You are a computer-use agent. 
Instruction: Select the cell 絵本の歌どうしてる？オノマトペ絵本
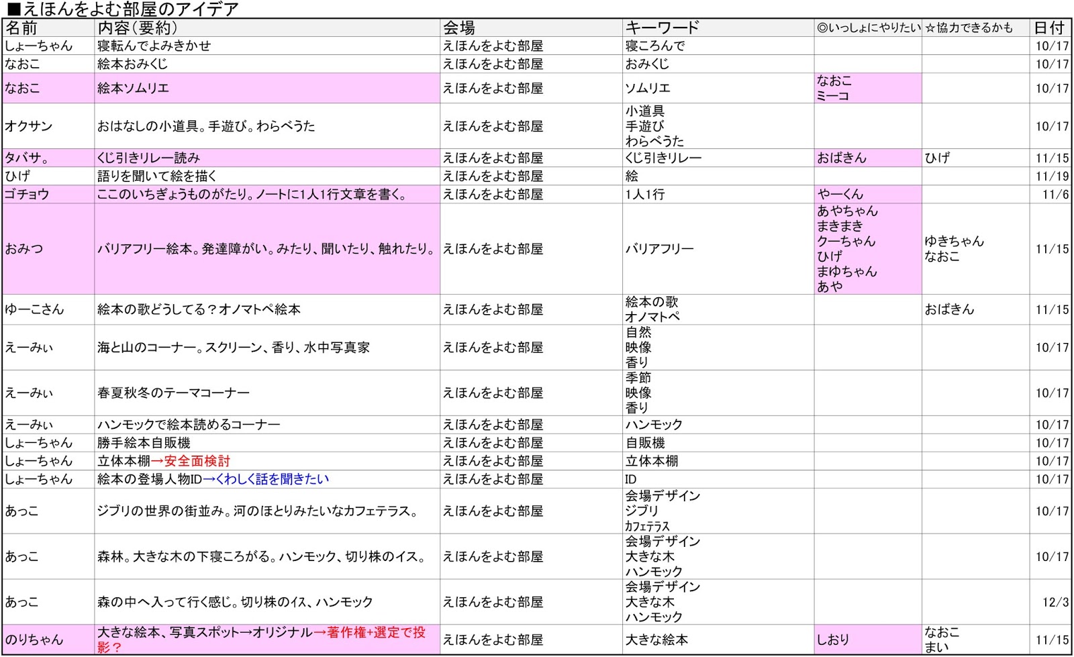coord(267,309)
